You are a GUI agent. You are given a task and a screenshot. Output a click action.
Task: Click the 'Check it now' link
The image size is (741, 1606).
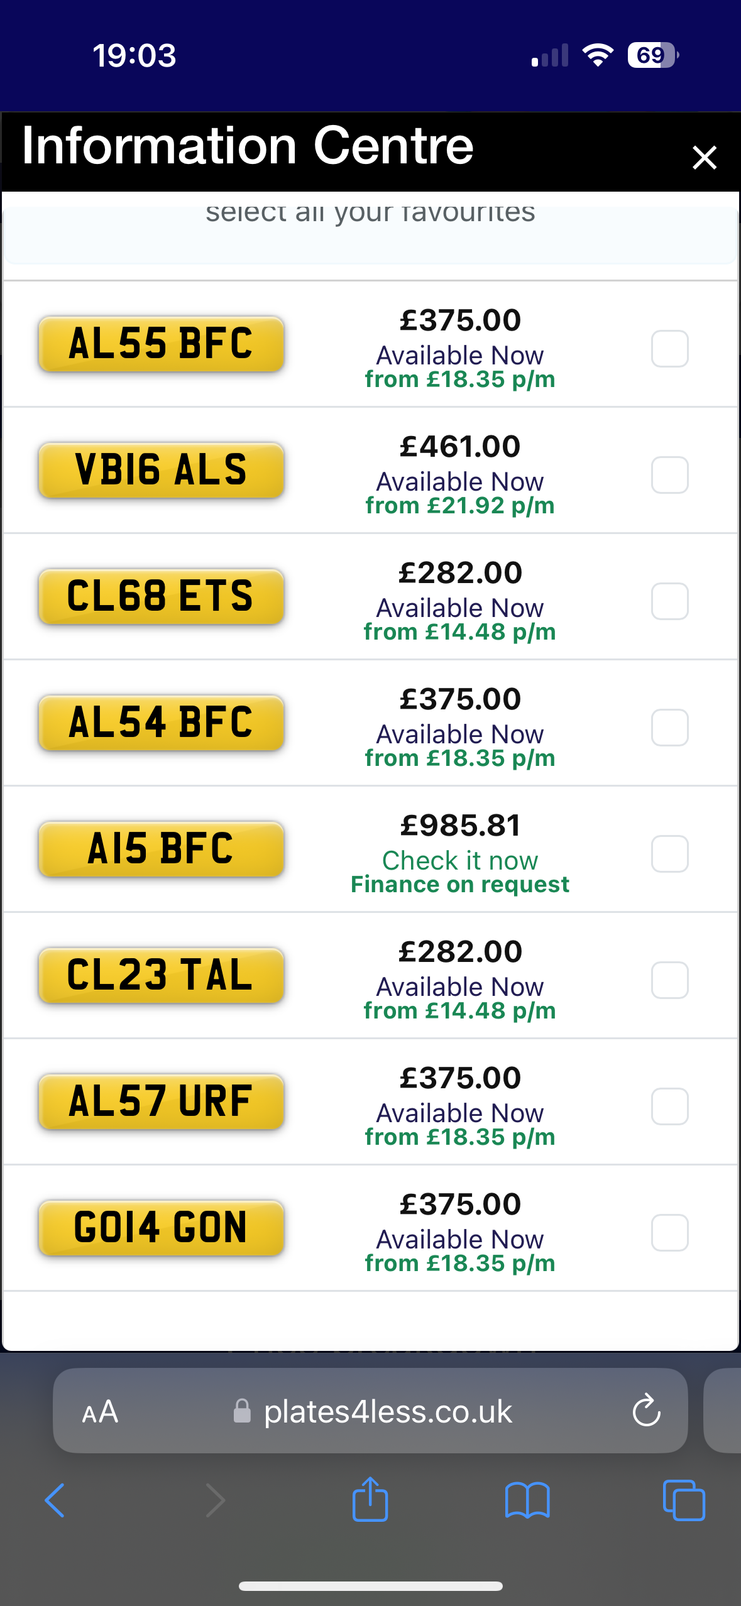460,860
